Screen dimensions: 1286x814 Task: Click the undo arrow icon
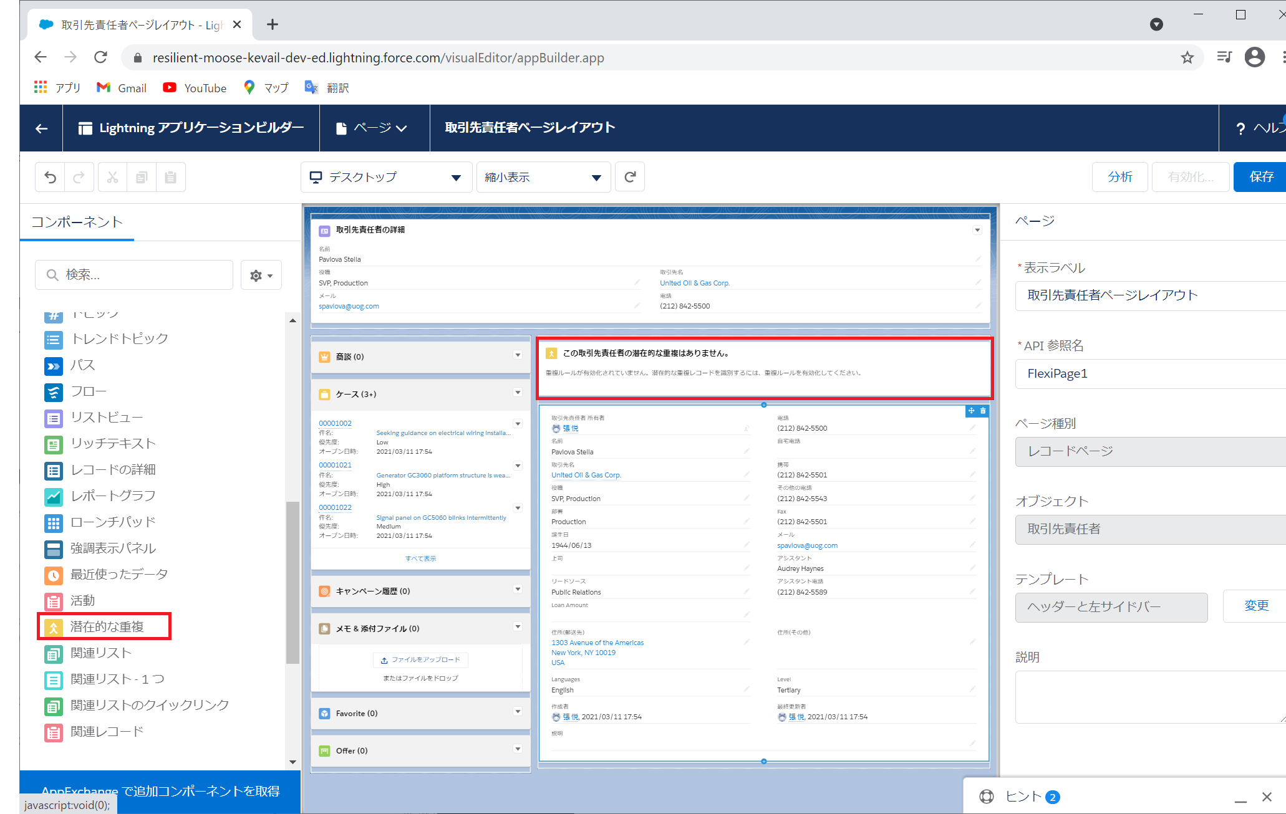coord(50,178)
